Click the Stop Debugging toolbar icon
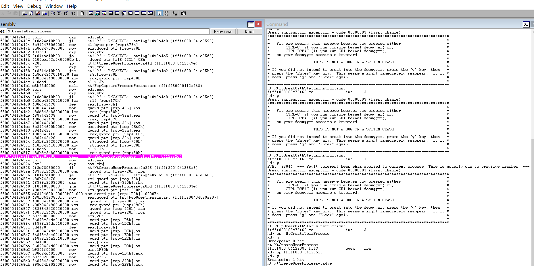This screenshot has width=534, height=266. click(x=38, y=13)
